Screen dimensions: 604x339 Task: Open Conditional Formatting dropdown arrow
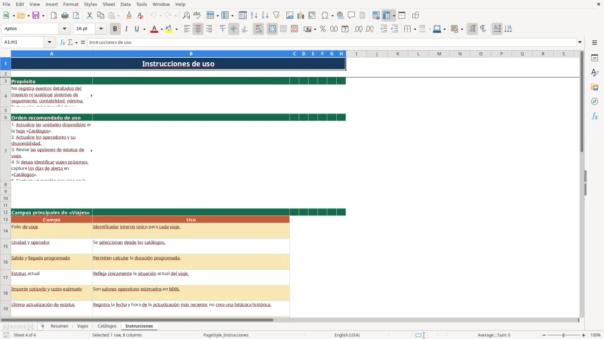462,29
